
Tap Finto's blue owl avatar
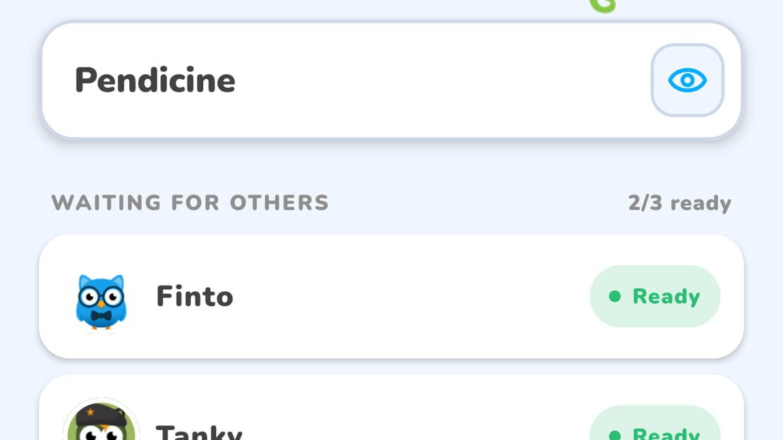click(101, 302)
